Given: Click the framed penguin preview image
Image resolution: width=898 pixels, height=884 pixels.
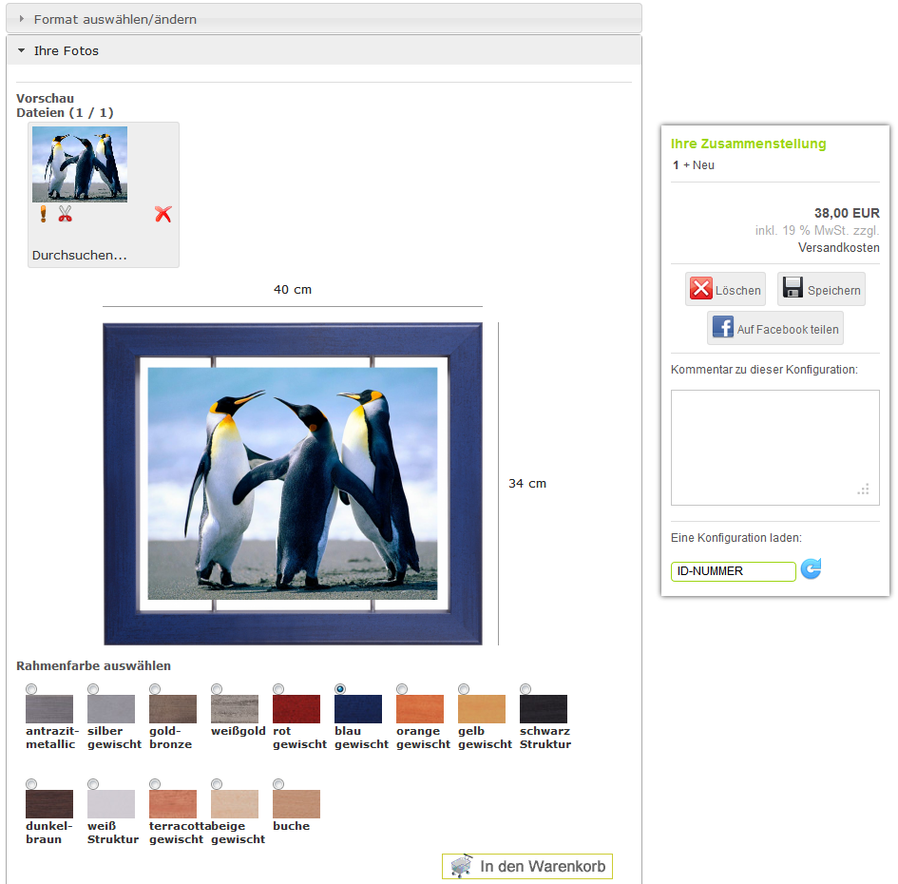Looking at the screenshot, I should click(293, 484).
